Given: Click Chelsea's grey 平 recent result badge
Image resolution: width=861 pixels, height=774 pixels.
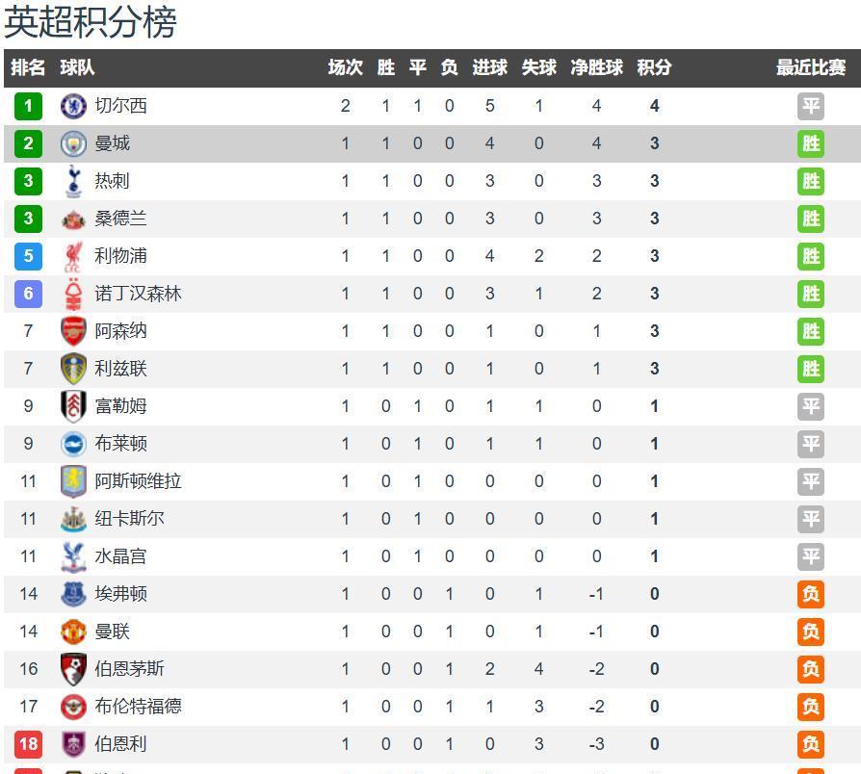Looking at the screenshot, I should click(x=811, y=106).
